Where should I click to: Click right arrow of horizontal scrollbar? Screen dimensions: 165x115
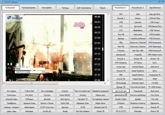coord(105,83)
